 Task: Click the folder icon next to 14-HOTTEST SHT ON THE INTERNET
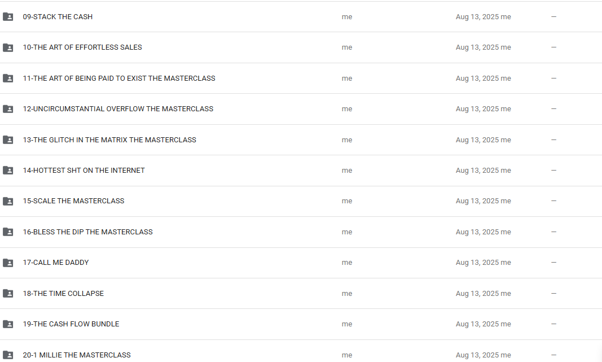pyautogui.click(x=8, y=170)
